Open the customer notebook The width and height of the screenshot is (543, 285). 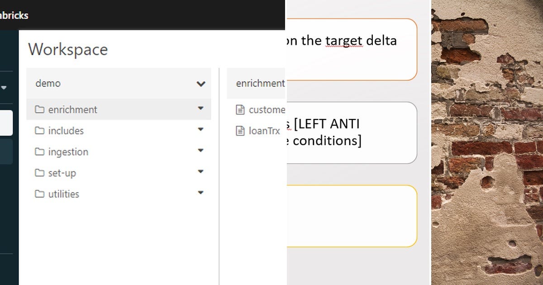(x=267, y=109)
